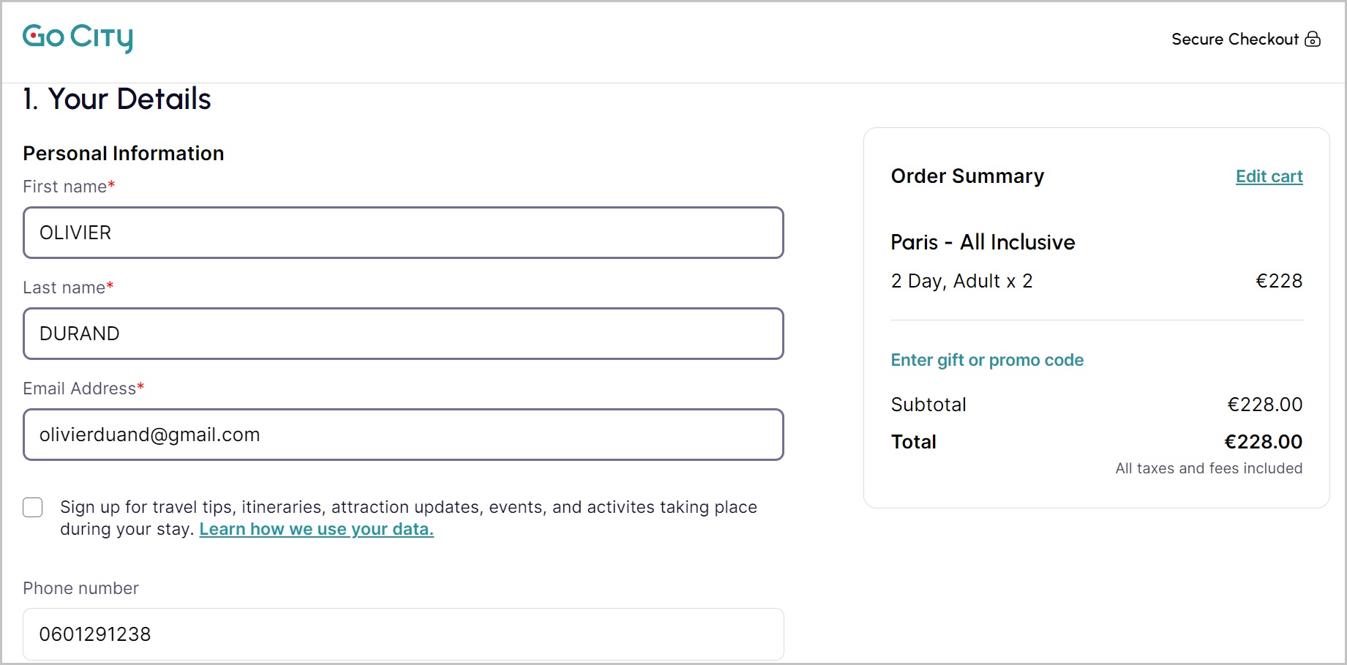Focus the First name field containing OLIVIER
Viewport: 1347px width, 665px height.
point(403,233)
